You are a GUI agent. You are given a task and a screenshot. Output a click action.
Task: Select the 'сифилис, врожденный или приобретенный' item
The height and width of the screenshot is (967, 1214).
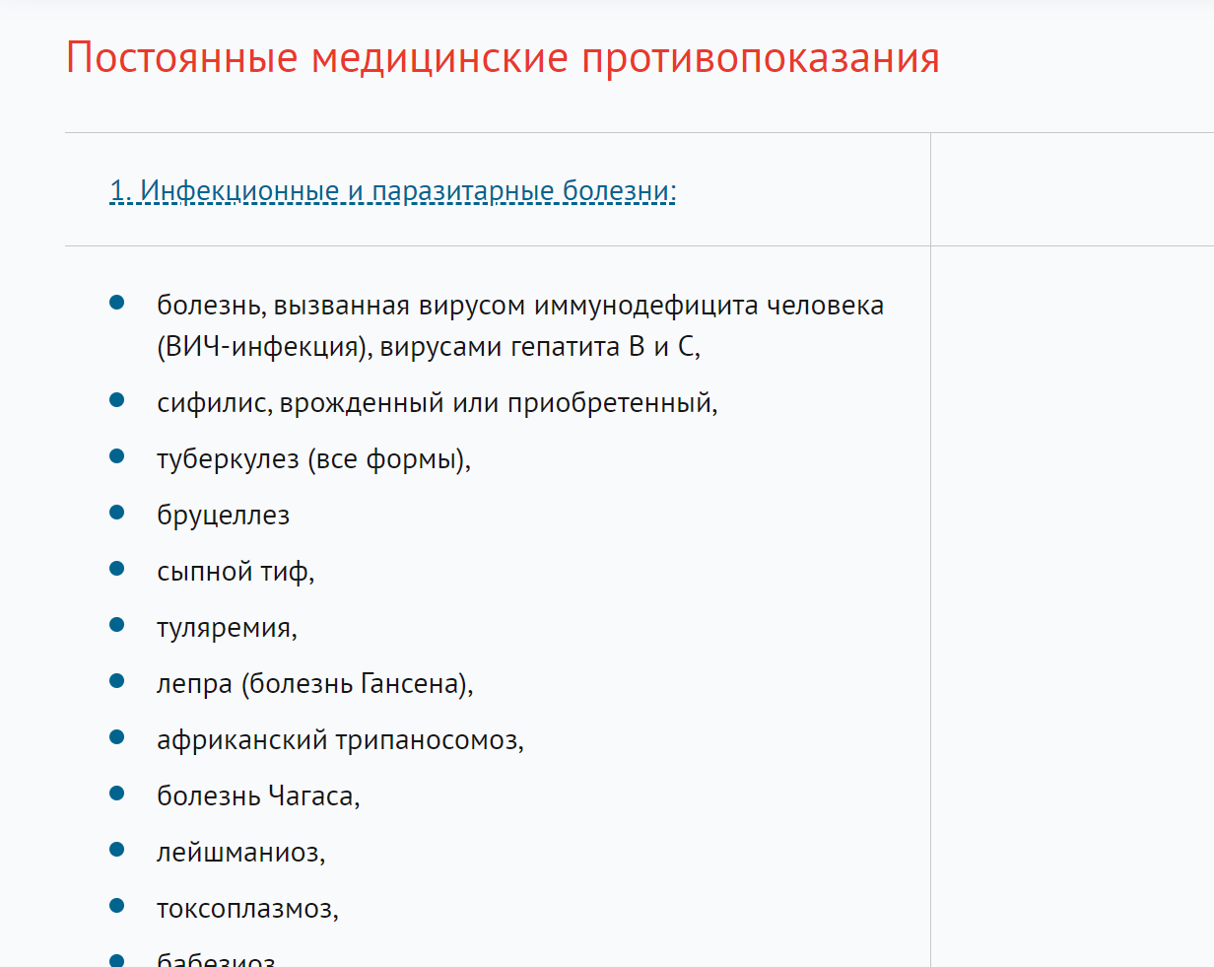[x=437, y=402]
